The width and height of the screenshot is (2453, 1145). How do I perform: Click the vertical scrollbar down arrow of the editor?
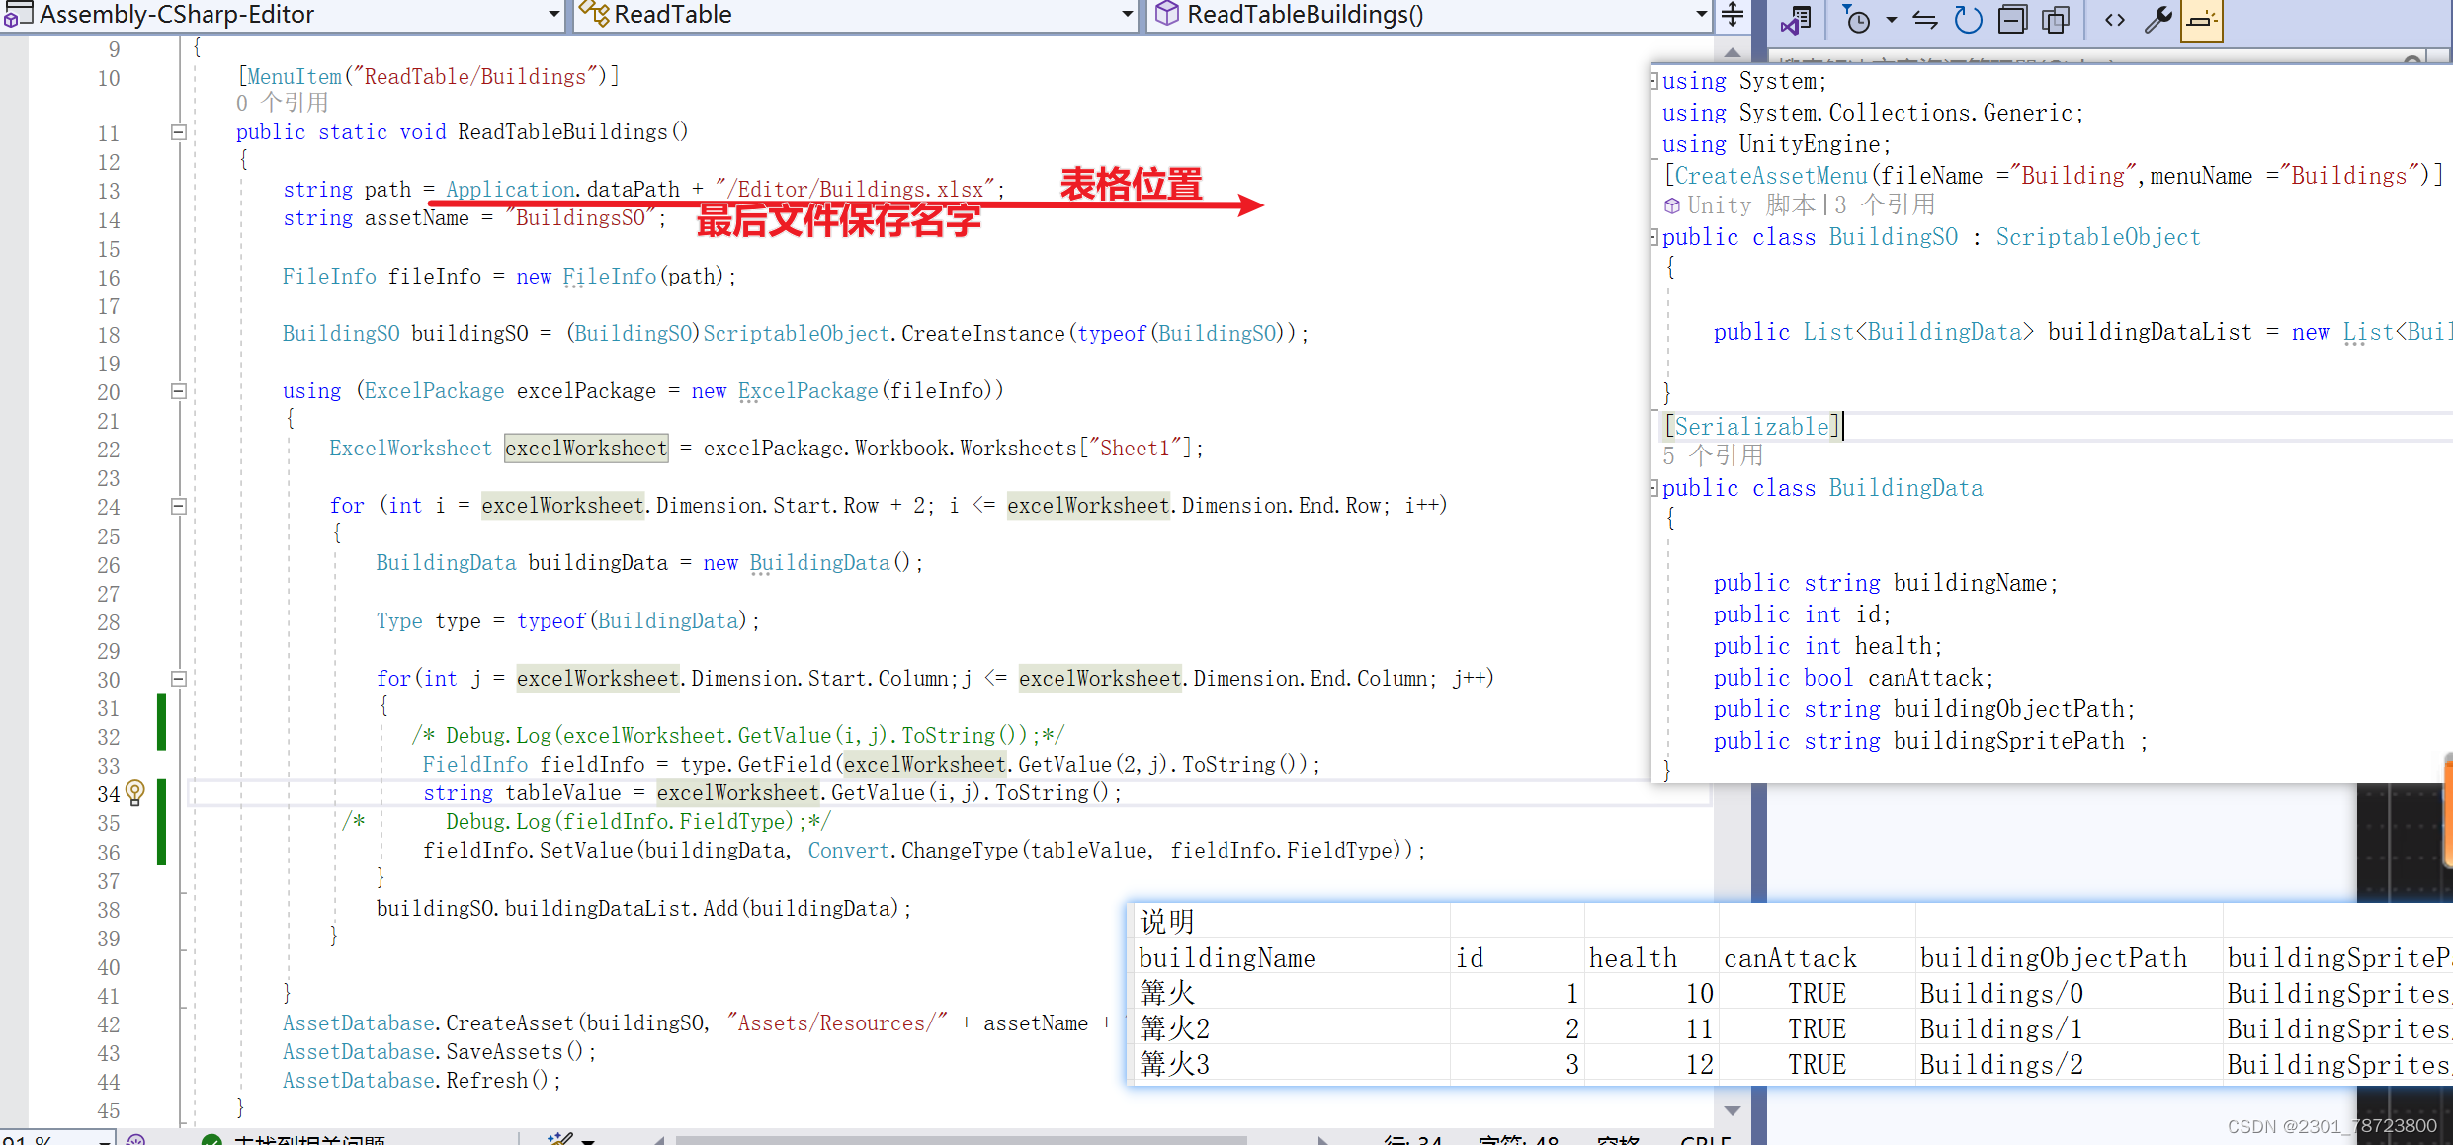tap(1733, 1111)
